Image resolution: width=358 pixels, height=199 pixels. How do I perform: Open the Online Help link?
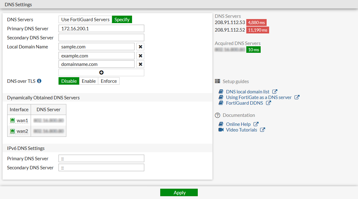point(238,124)
